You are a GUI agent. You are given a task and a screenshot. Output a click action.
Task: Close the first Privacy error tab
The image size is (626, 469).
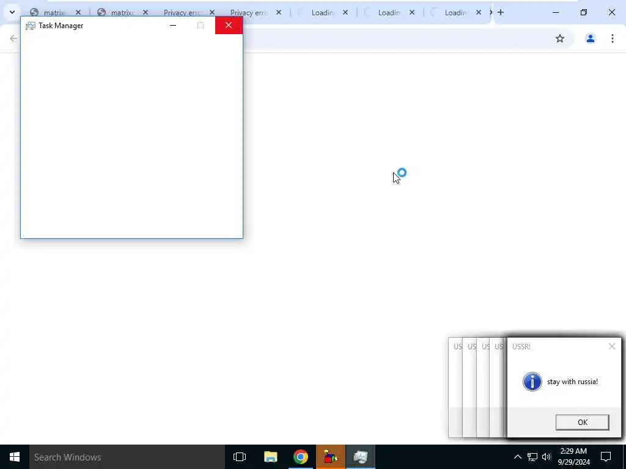click(x=212, y=12)
